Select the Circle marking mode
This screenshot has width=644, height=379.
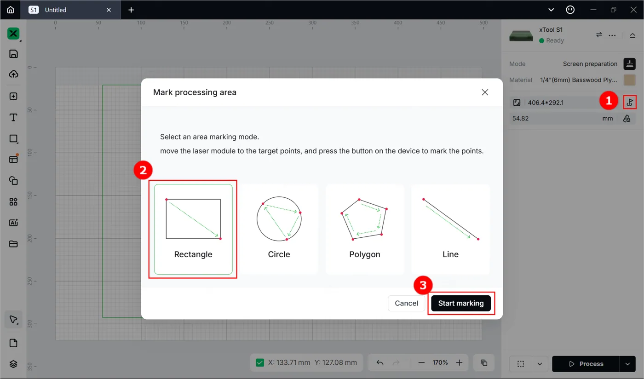tap(279, 229)
